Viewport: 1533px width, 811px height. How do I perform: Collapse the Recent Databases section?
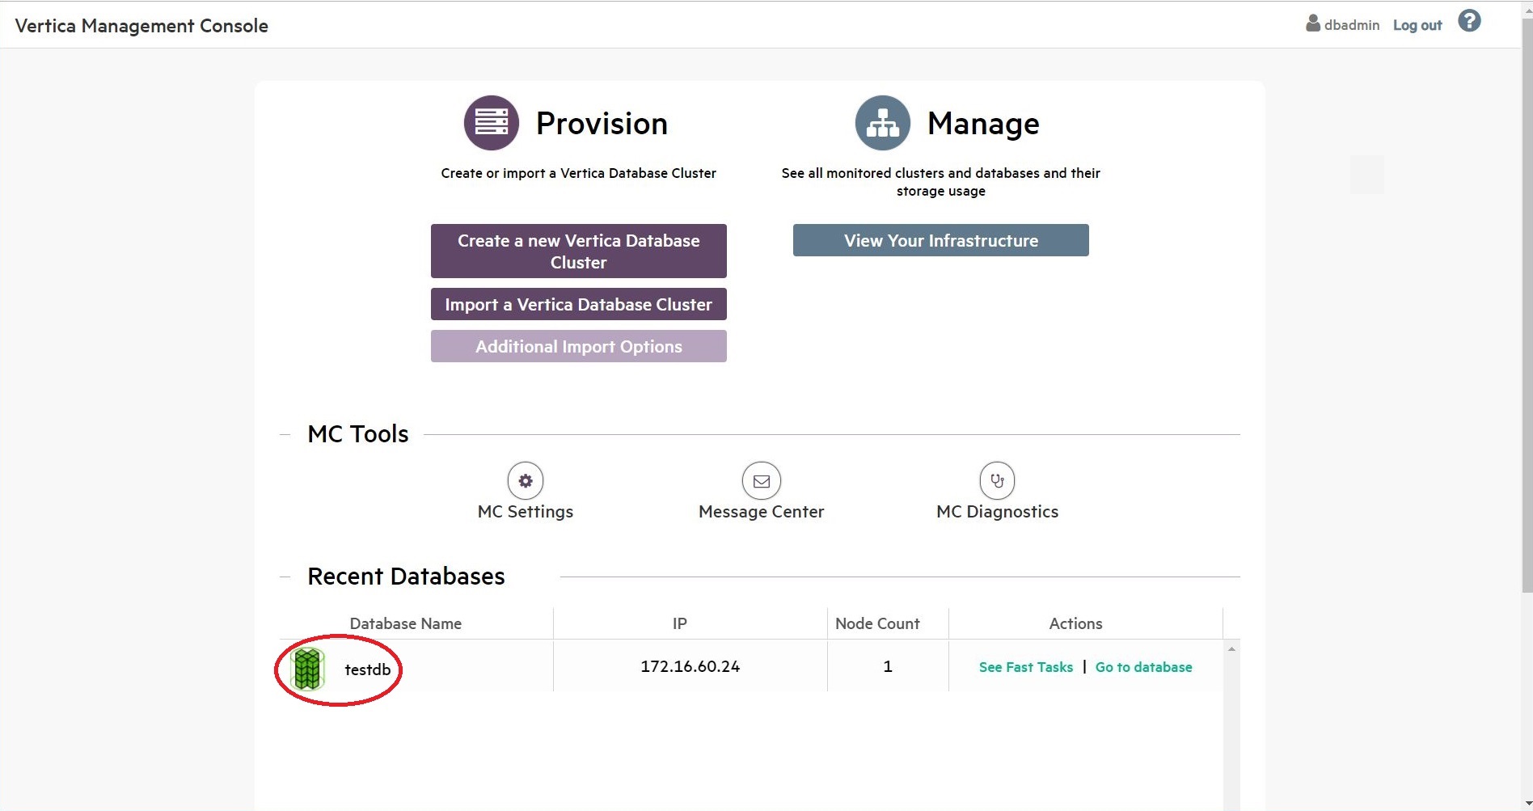coord(285,577)
